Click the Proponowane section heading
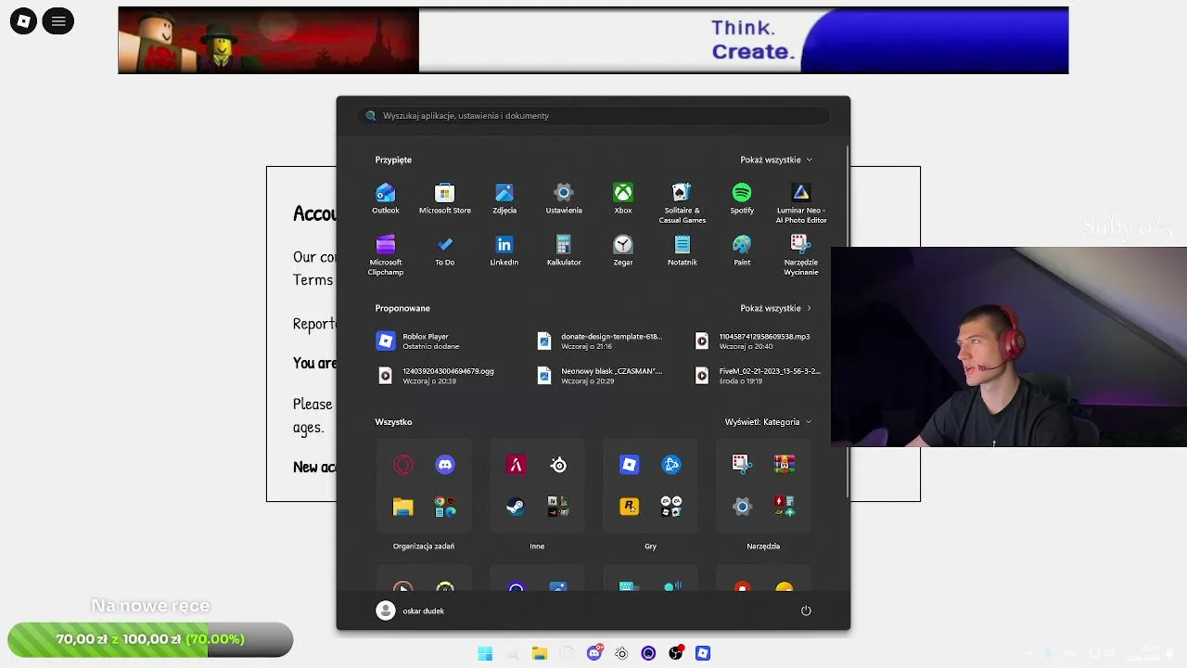1187x668 pixels. click(402, 308)
